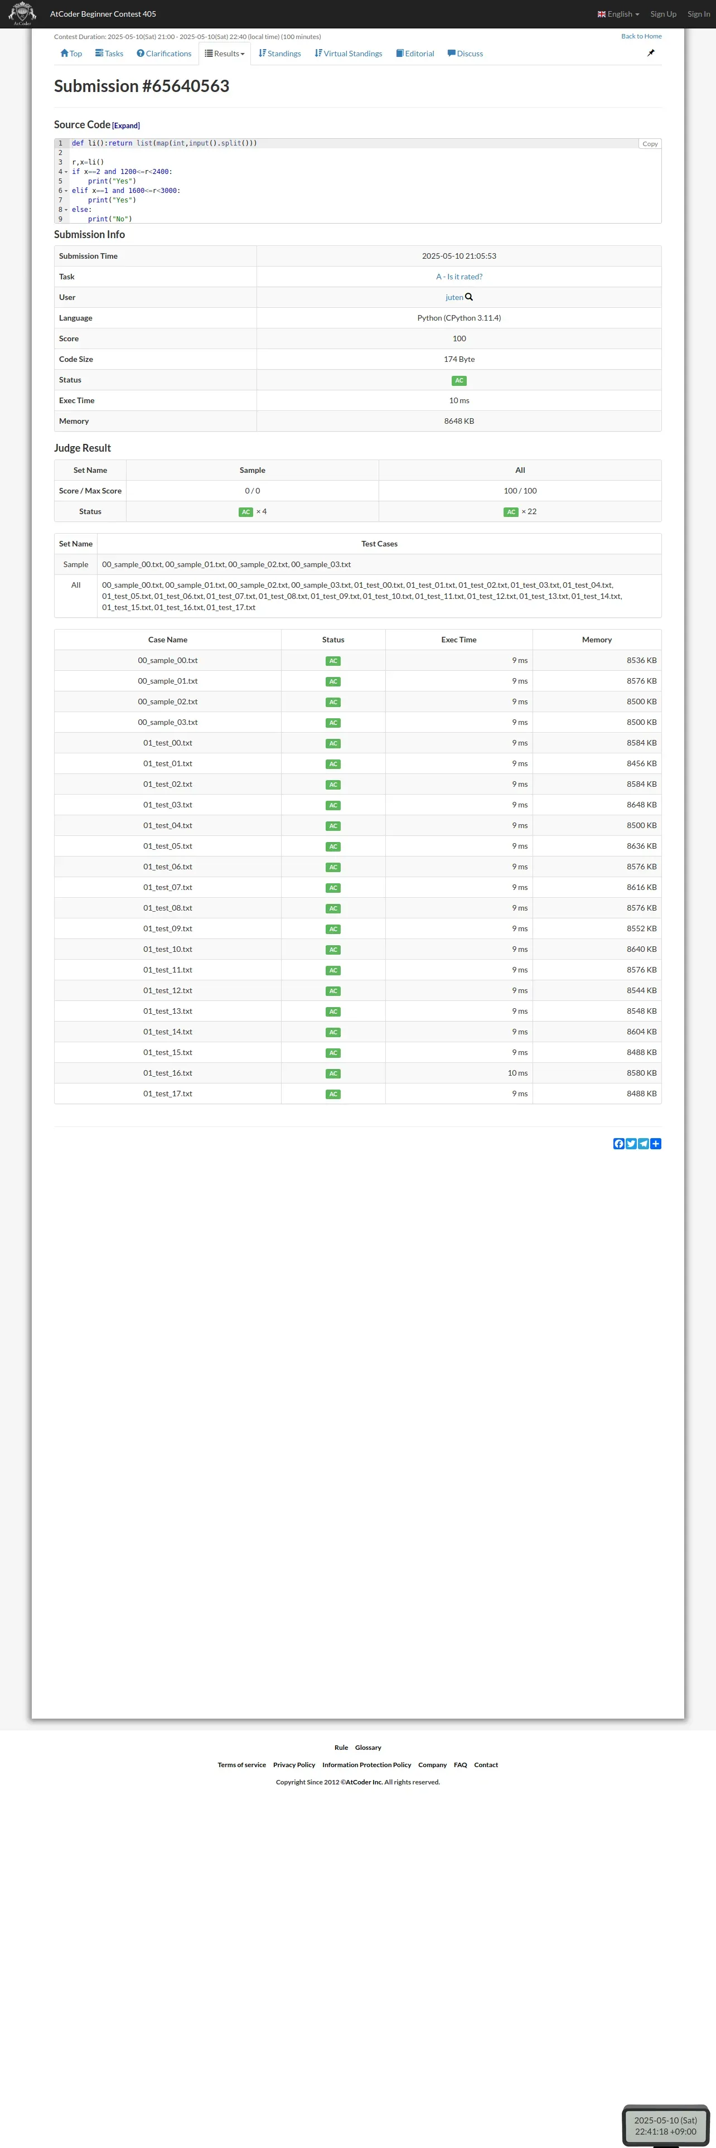Image resolution: width=716 pixels, height=2148 pixels.
Task: Click the green AC badge in Status row of Submission Info
Action: [459, 380]
